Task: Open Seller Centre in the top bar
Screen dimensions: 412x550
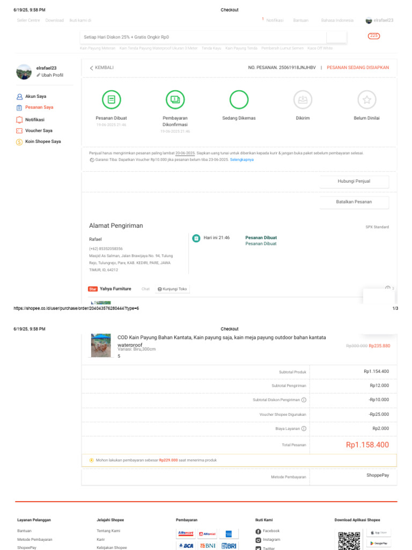Action: click(x=28, y=20)
